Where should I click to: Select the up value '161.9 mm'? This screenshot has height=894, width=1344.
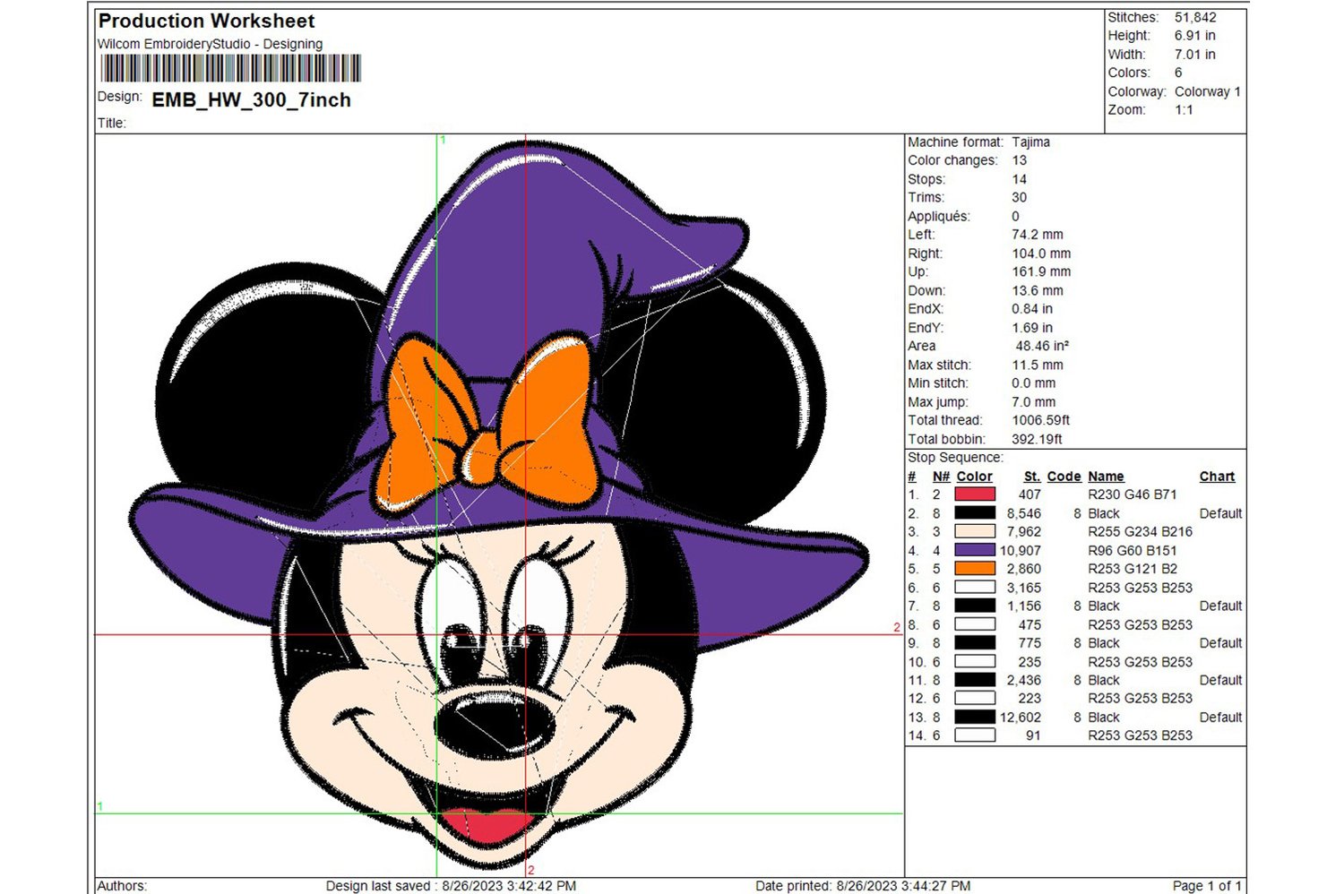[x=1041, y=271]
